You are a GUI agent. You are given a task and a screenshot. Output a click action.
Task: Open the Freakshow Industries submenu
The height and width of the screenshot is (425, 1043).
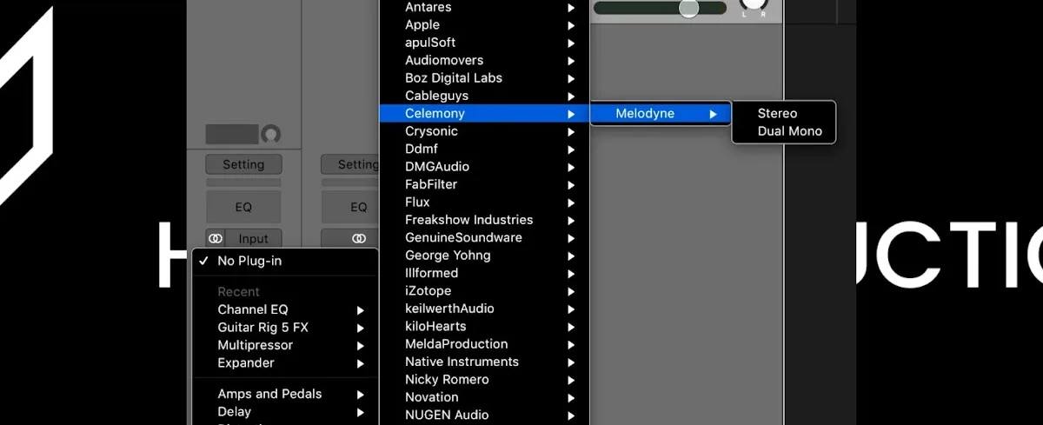pyautogui.click(x=484, y=220)
